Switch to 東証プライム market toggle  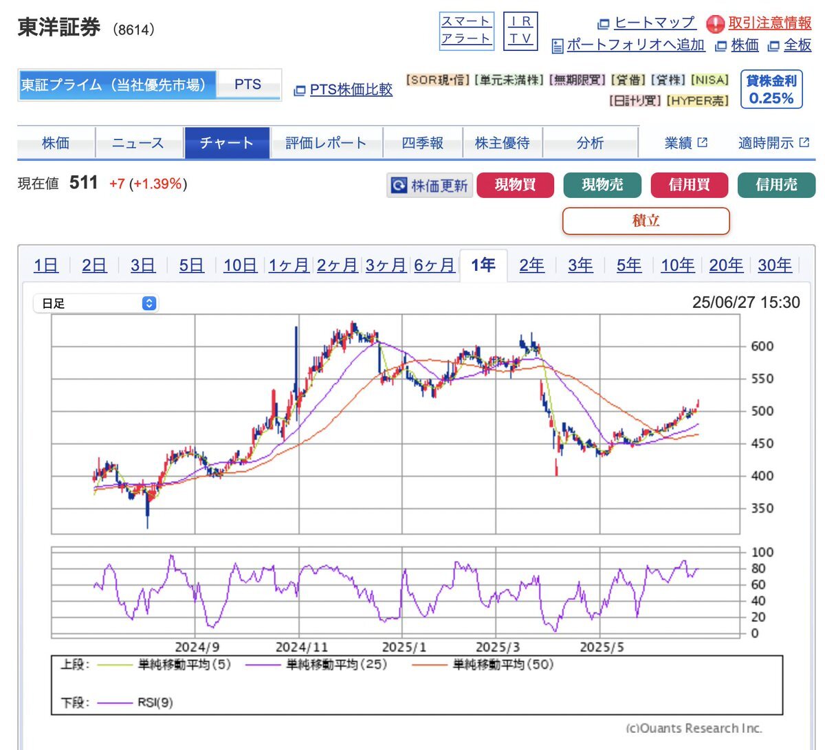[x=118, y=85]
